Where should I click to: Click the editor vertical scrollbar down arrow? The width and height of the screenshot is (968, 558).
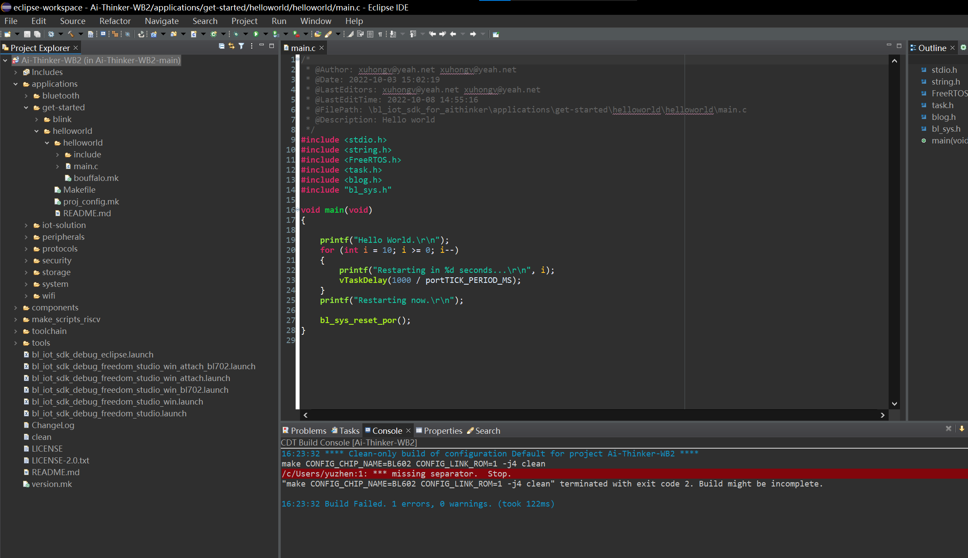click(894, 404)
